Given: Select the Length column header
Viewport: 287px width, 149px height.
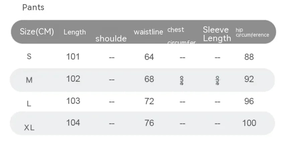Looking at the screenshot, I should tap(75, 32).
